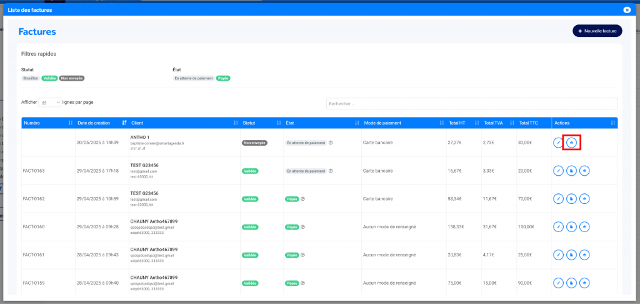Viewport: 640px width, 304px height.
Task: Click the Factures page heading
Action: click(x=37, y=32)
